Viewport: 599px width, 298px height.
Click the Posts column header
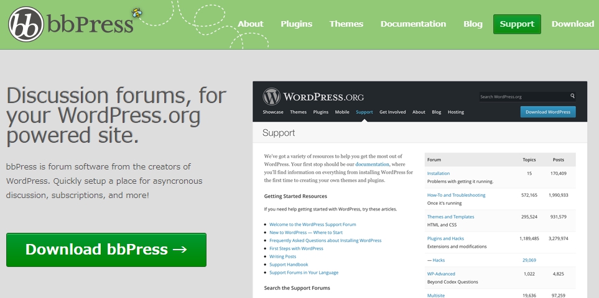pyautogui.click(x=558, y=160)
